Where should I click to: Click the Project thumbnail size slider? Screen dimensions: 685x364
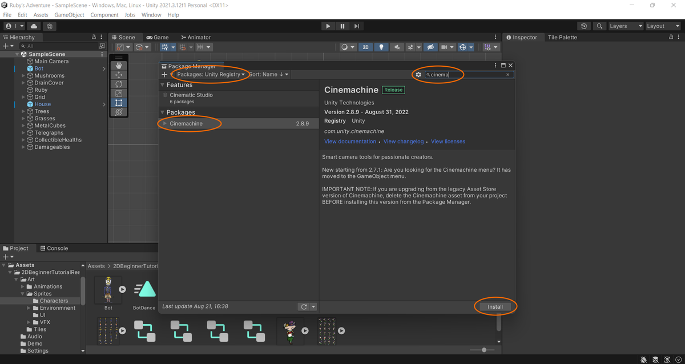coord(483,350)
